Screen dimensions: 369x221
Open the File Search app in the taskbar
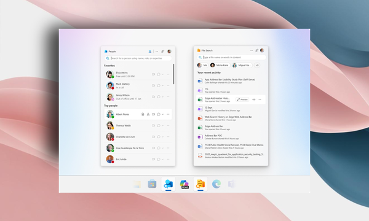tap(200, 184)
